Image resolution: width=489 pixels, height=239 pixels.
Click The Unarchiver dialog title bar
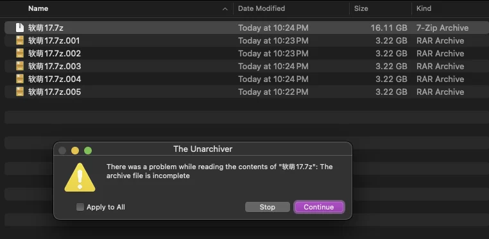click(x=203, y=149)
